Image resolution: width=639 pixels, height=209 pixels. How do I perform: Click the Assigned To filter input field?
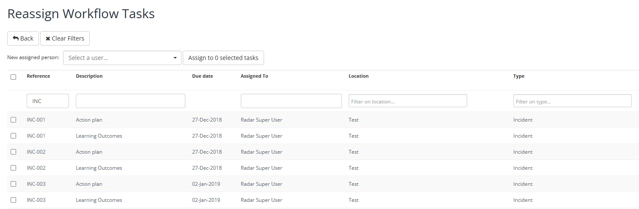click(x=291, y=101)
